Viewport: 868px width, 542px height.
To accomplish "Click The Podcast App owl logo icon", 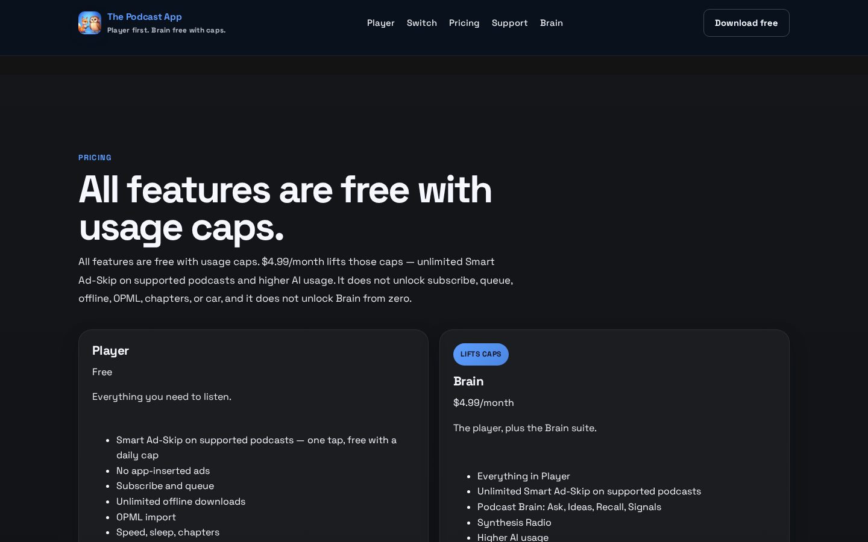I will (90, 23).
